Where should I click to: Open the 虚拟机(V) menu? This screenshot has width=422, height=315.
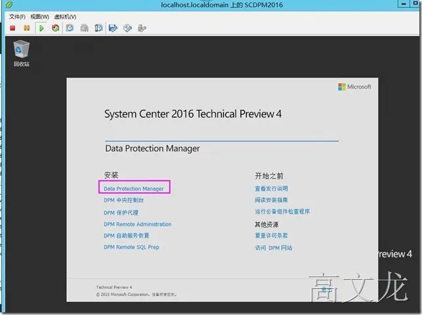(x=65, y=17)
